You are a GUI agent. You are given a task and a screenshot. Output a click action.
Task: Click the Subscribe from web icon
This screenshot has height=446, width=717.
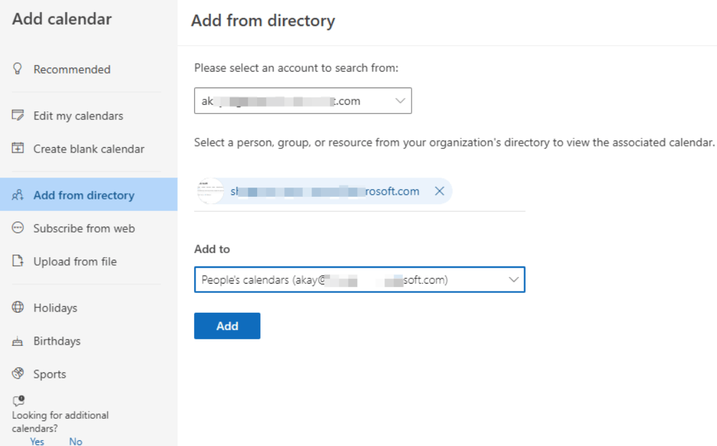(x=18, y=228)
